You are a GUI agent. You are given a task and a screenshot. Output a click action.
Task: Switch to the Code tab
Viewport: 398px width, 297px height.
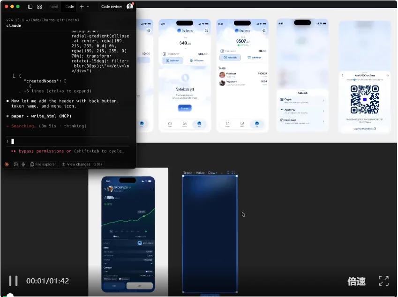click(69, 7)
